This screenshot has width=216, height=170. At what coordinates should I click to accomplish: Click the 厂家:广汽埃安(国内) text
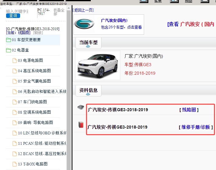pos(144,56)
